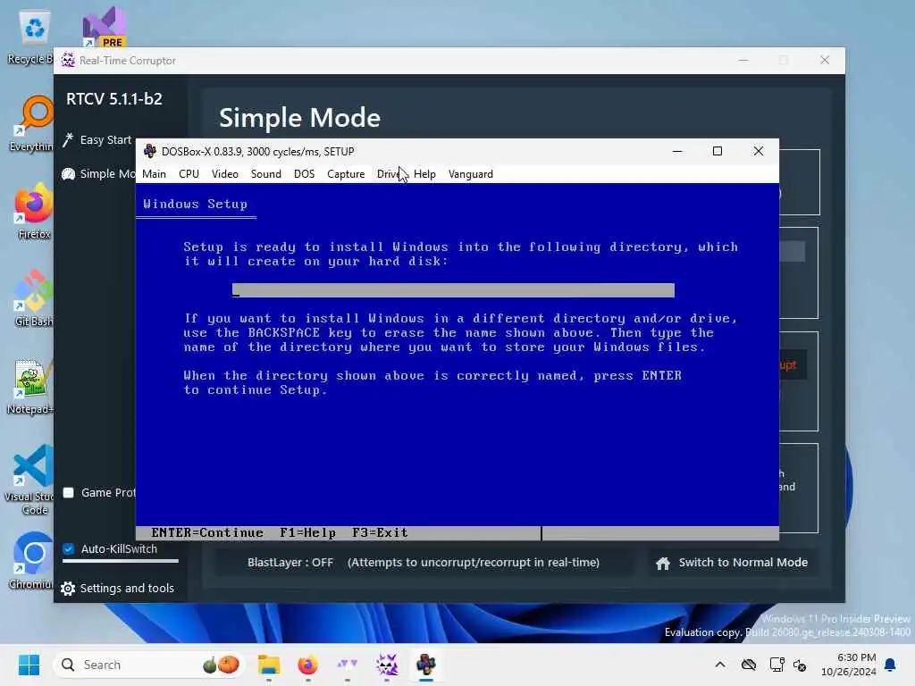Open the Notepad++ desktop shortcut

pos(30,386)
